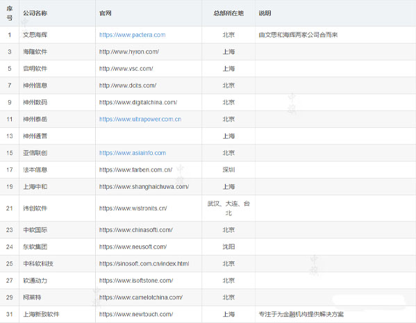The height and width of the screenshot is (323, 416).
Task: Click the 序号 column header
Action: click(x=10, y=13)
